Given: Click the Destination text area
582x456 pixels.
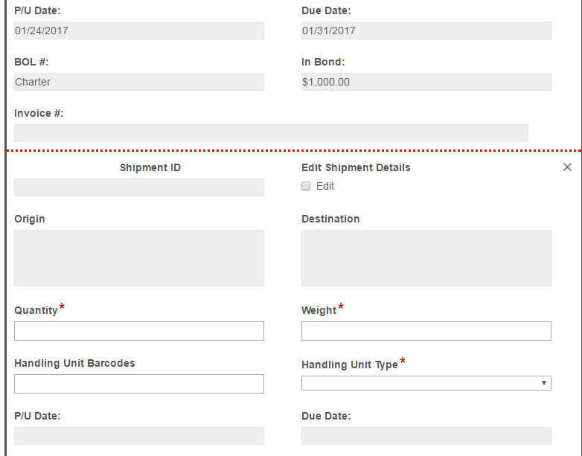Looking at the screenshot, I should coord(426,258).
